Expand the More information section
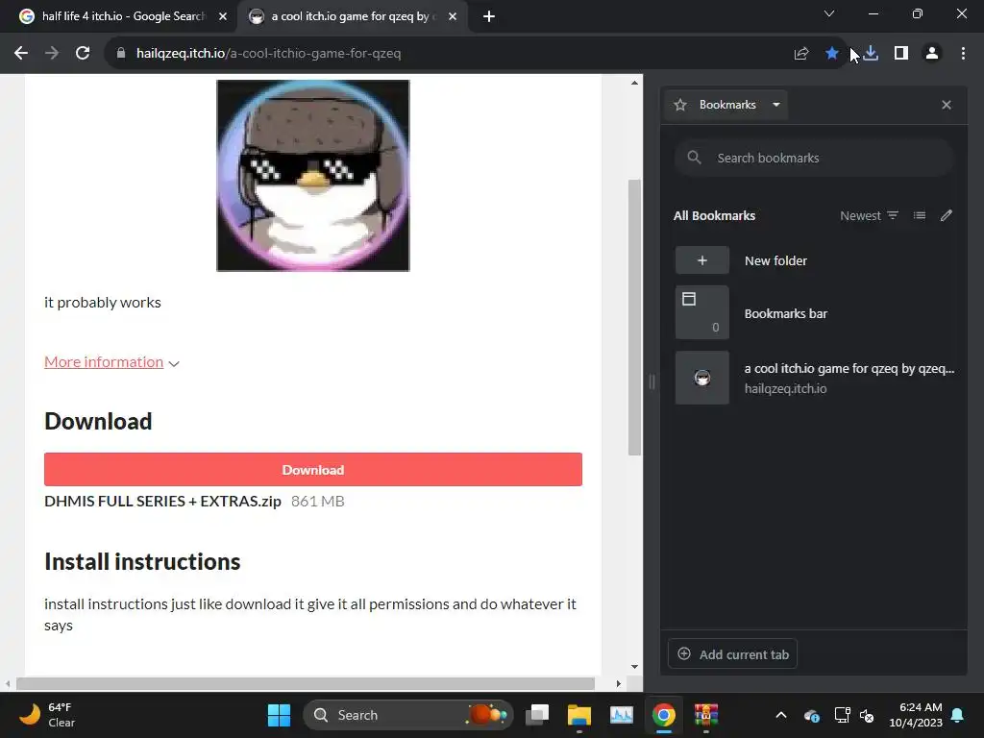Screen dimensions: 984x738 pos(111,362)
